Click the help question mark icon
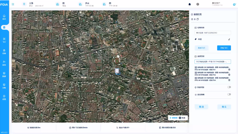Screen dimensions: 238x134 click(197, 4)
